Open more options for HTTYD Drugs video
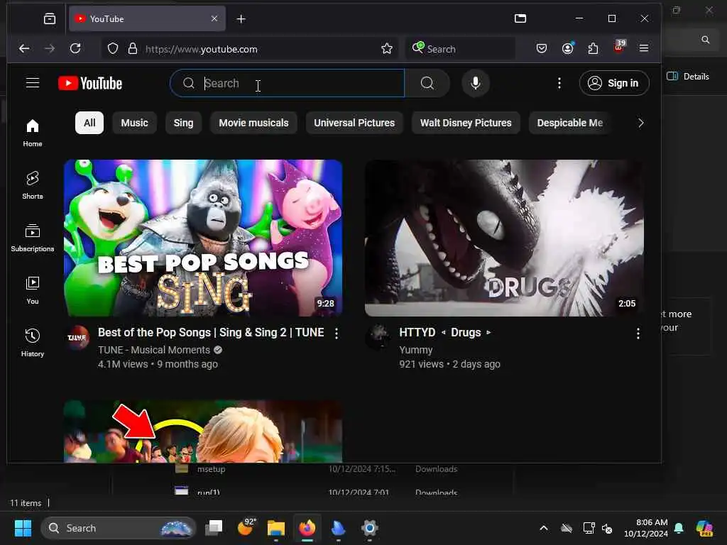This screenshot has width=727, height=545. [x=638, y=334]
